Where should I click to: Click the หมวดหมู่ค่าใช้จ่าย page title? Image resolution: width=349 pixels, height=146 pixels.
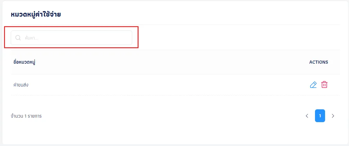point(36,15)
